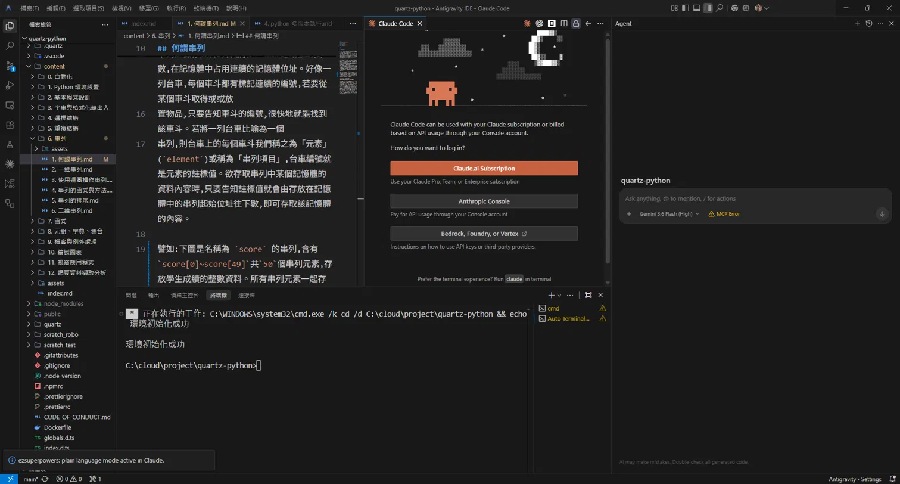Image resolution: width=900 pixels, height=484 pixels.
Task: Split the editor using the split icon
Action: [x=563, y=24]
